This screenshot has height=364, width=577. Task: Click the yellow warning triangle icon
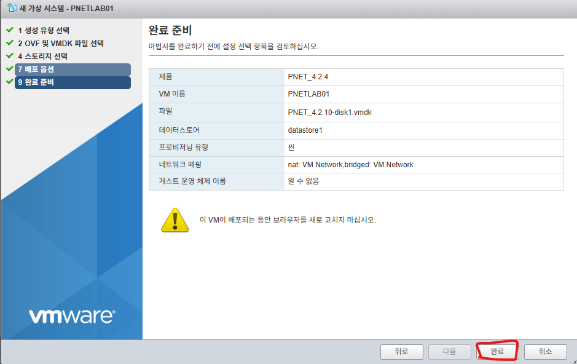(x=175, y=220)
